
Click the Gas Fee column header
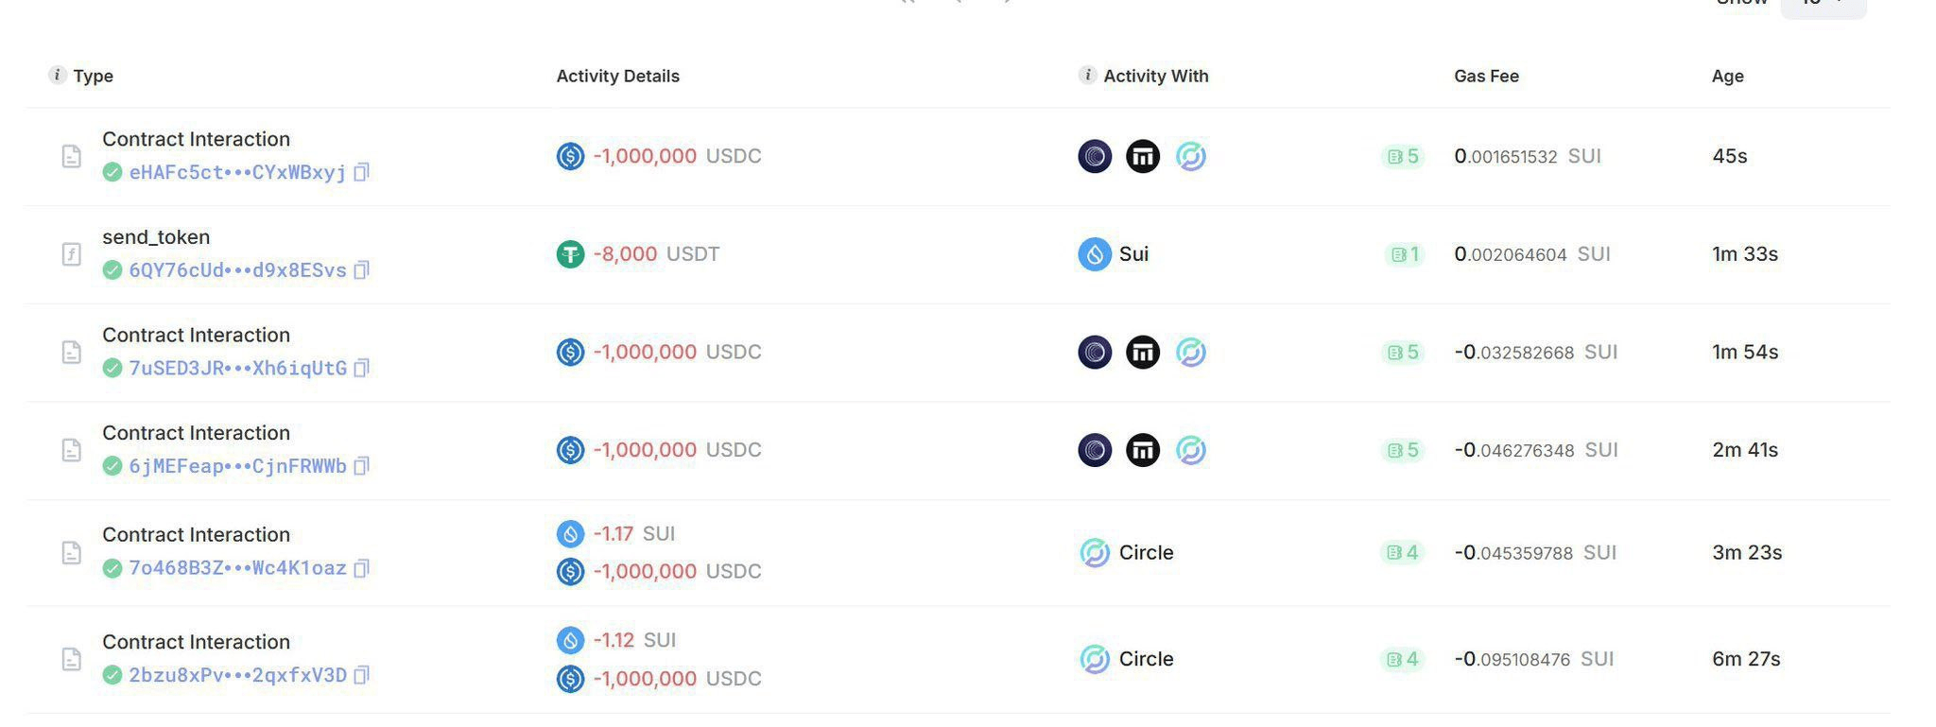click(x=1486, y=76)
